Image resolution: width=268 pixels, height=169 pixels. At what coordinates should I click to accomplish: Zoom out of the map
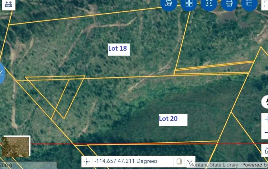tap(266, 133)
